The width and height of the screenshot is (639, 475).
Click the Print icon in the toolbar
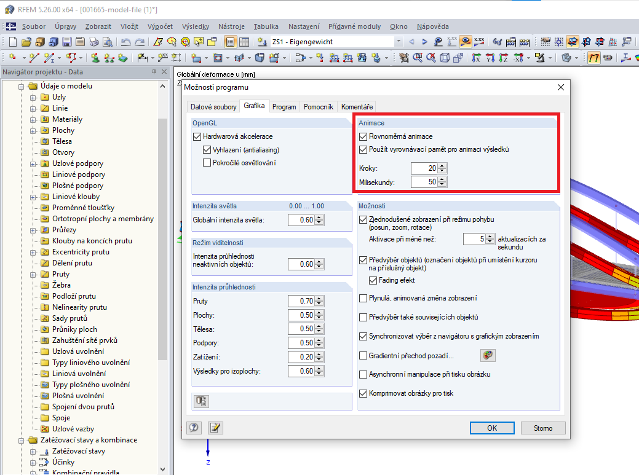coord(94,42)
